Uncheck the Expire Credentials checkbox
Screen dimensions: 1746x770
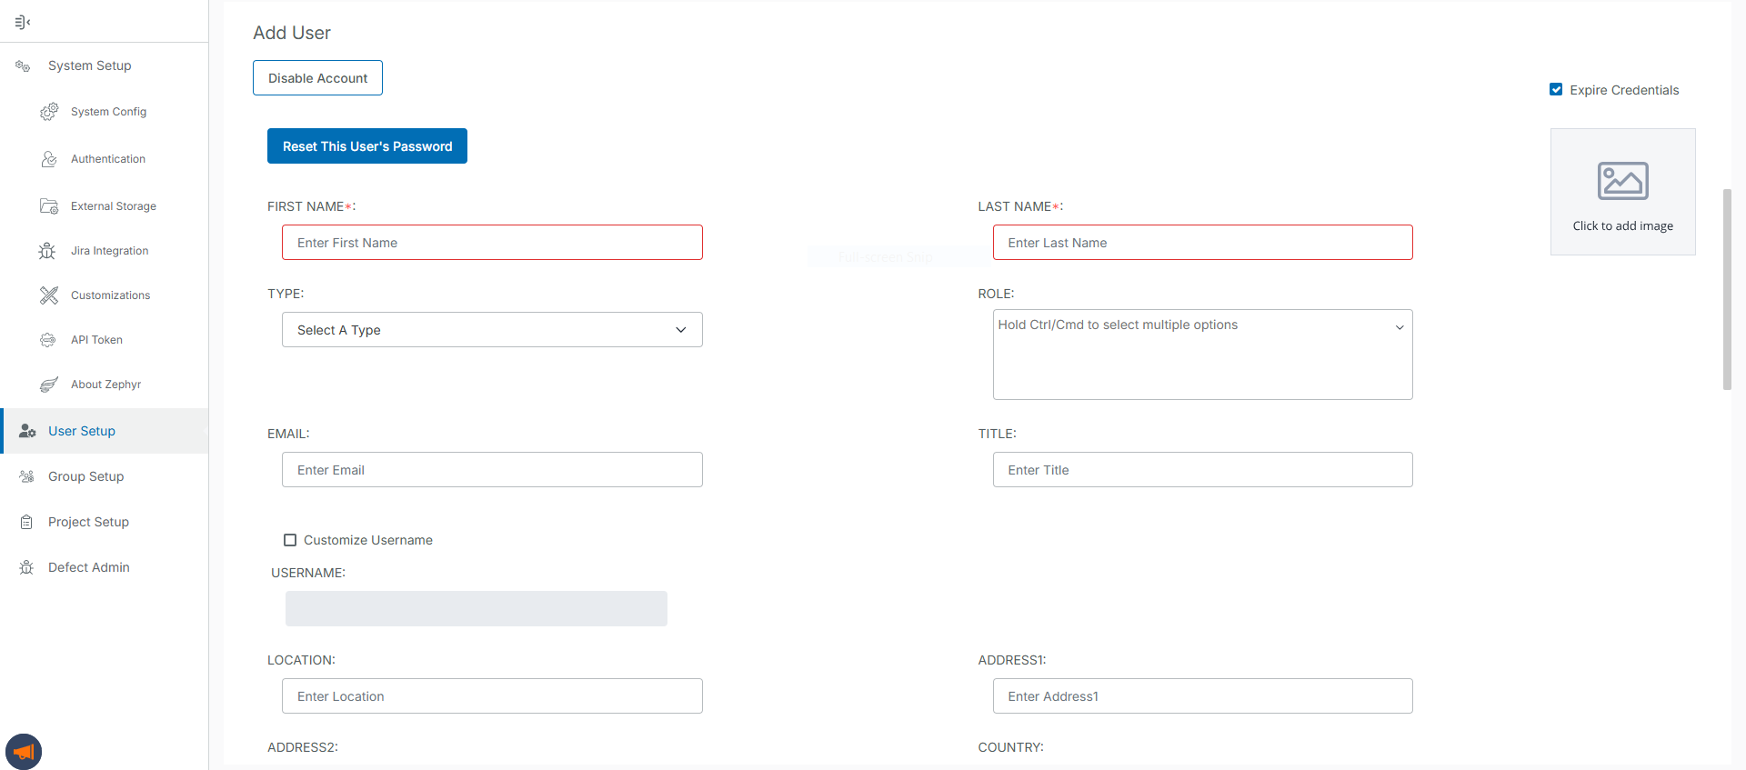(x=1556, y=90)
